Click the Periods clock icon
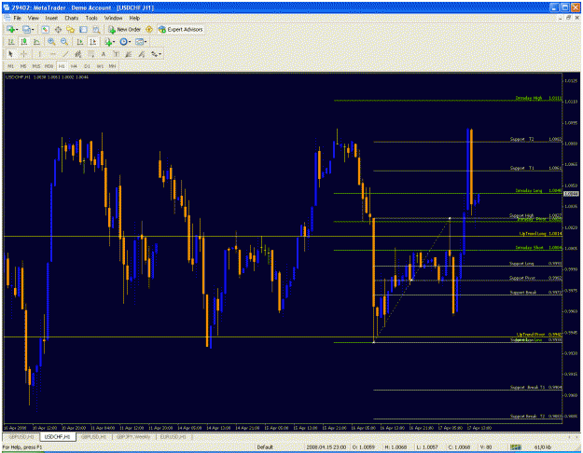 pos(123,42)
